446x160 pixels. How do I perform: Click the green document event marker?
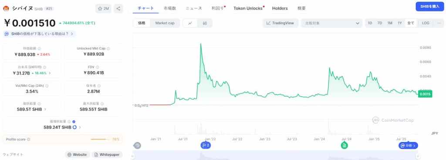344,146
